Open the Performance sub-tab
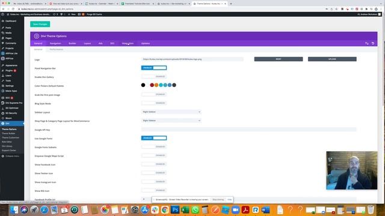 pos(57,49)
